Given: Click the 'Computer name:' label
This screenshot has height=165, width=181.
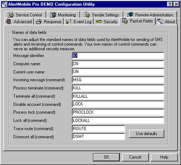Looking at the screenshot, I should (27, 64).
